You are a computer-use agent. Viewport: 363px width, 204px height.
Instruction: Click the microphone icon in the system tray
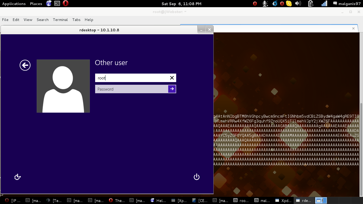tap(265, 3)
